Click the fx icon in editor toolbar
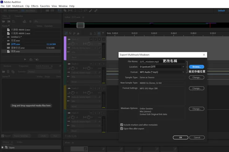This screenshot has width=229, height=152. point(70,33)
